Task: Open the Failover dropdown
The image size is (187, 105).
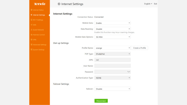Action: (112, 89)
